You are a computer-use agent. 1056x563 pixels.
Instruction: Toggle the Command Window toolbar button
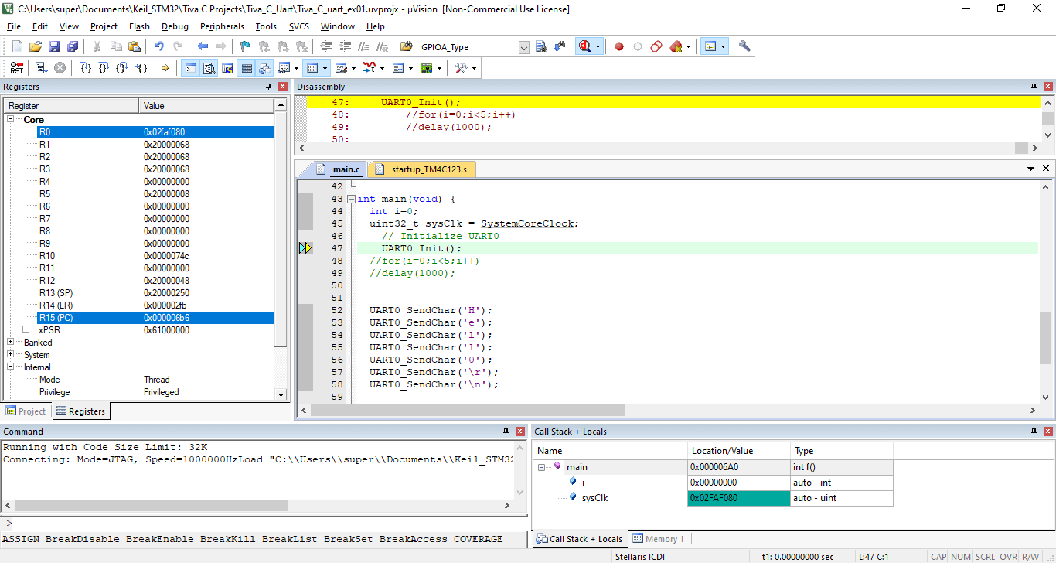(190, 68)
